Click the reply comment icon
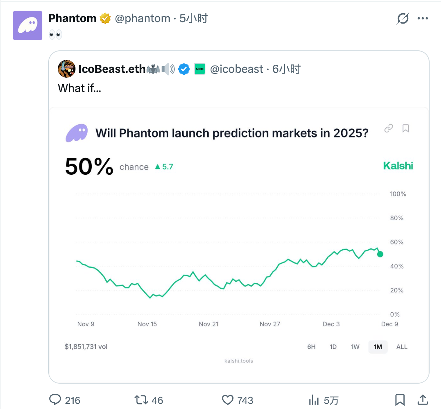The height and width of the screenshot is (409, 441). (55, 400)
